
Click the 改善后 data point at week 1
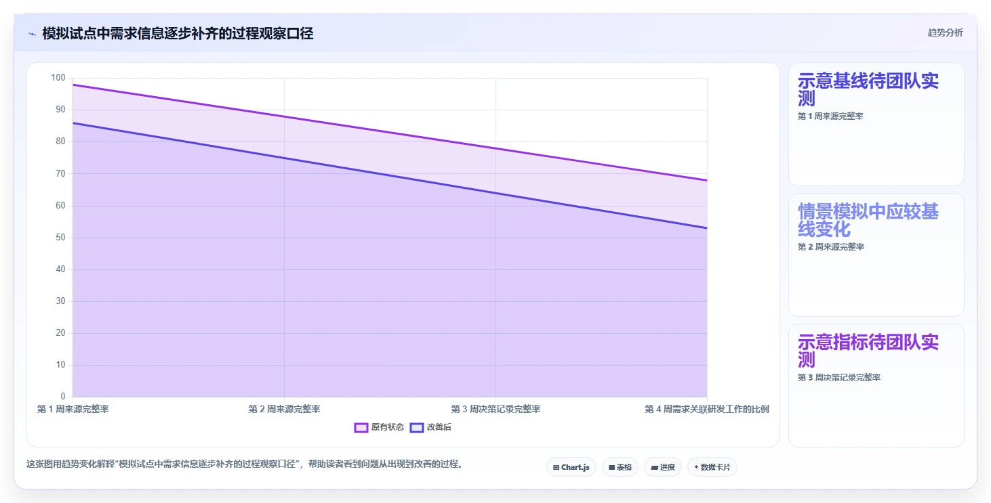[x=73, y=123]
